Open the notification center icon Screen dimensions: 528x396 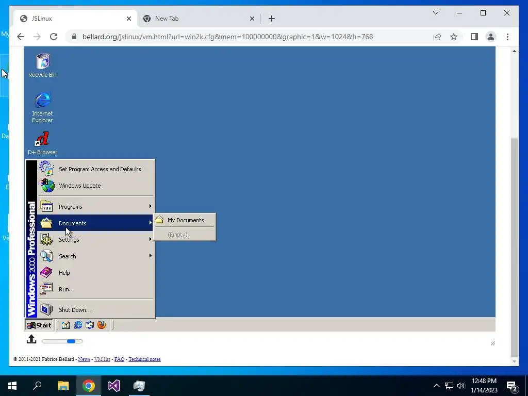pos(512,386)
